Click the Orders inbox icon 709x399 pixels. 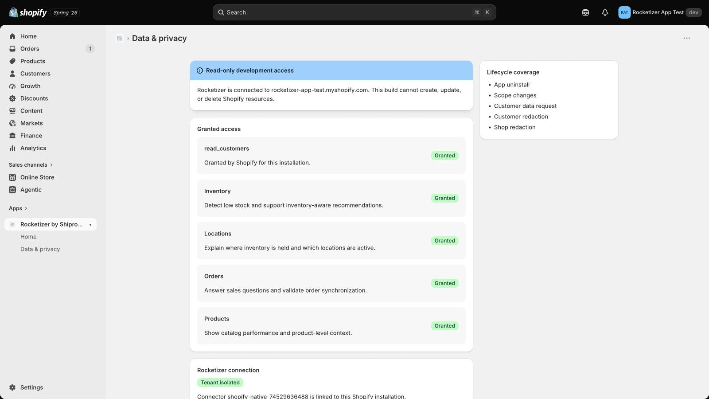click(12, 49)
